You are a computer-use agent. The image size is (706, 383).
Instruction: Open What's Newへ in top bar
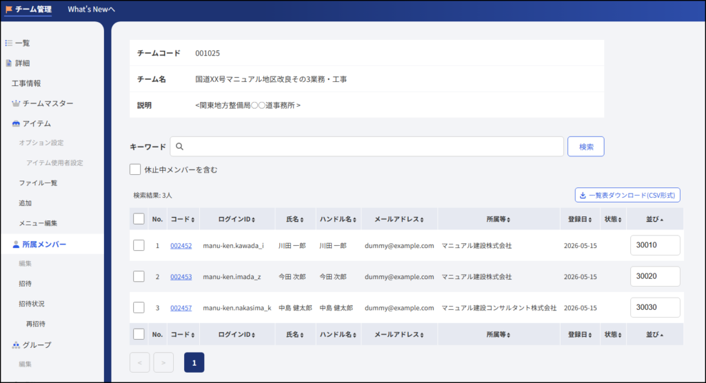point(92,9)
